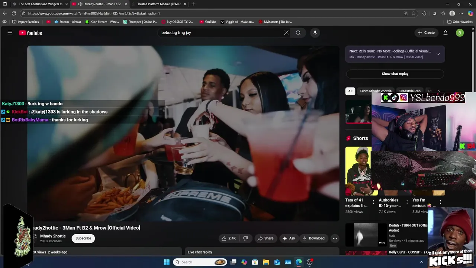Open Edge profile icon in toolbar

pos(452,13)
